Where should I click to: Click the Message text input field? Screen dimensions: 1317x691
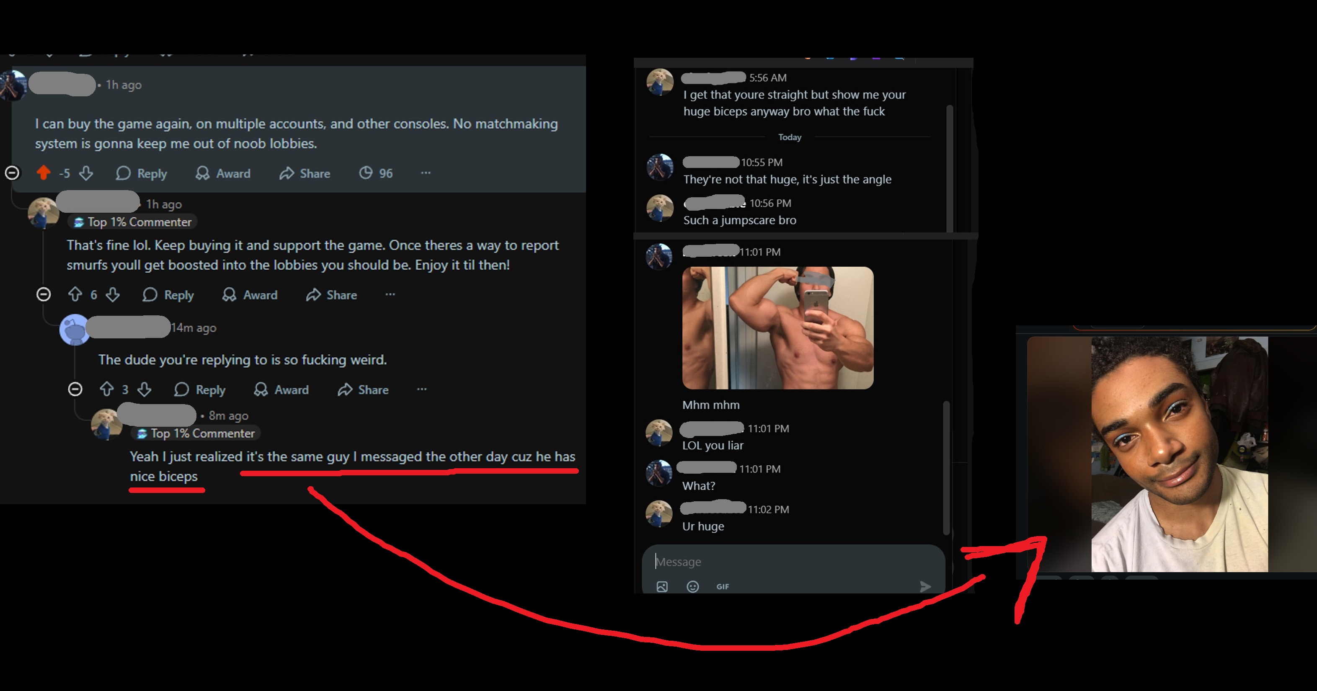pyautogui.click(x=793, y=562)
